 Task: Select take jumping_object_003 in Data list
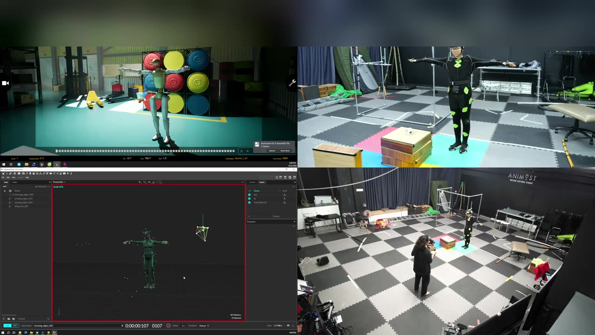pos(23,202)
